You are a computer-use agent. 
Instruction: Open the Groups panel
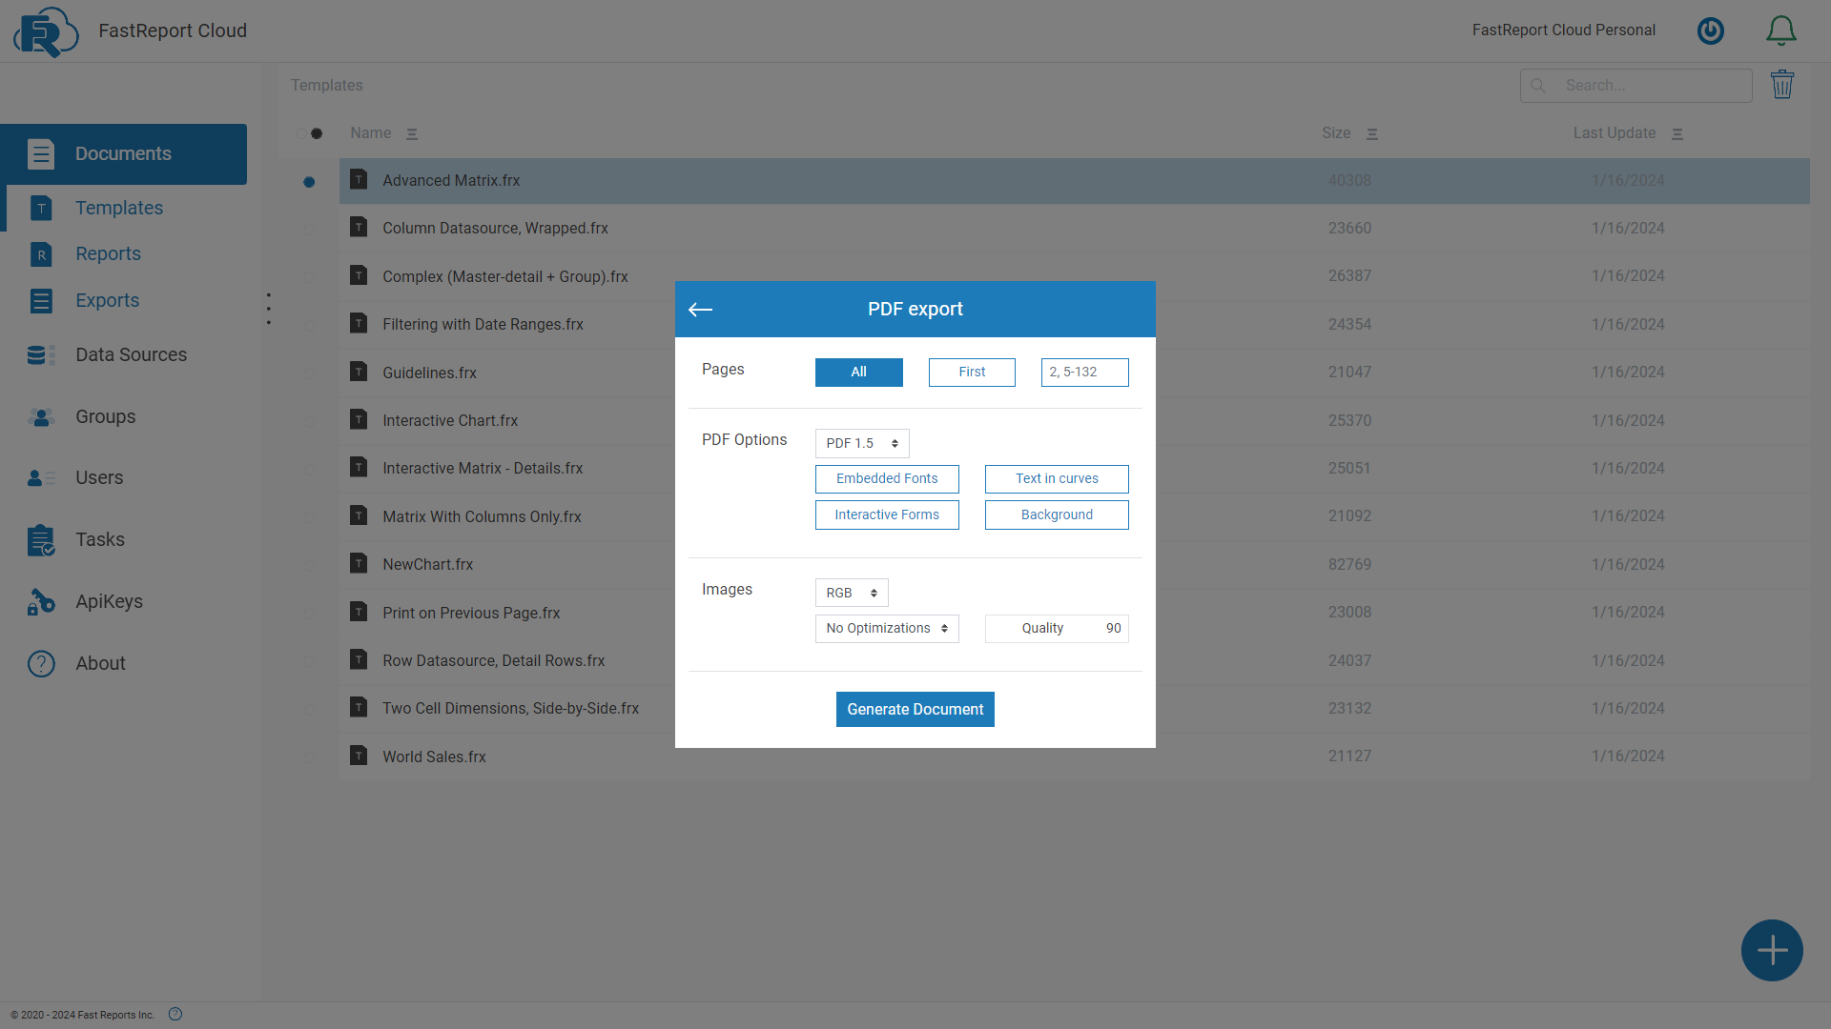pos(105,416)
